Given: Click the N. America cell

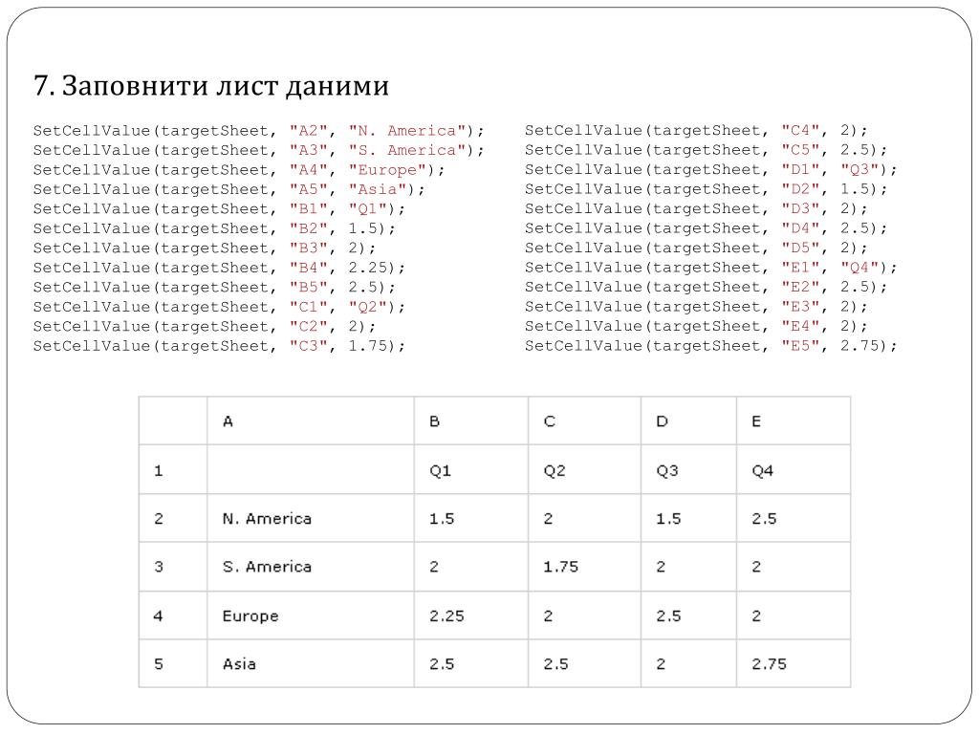Looking at the screenshot, I should [x=311, y=519].
